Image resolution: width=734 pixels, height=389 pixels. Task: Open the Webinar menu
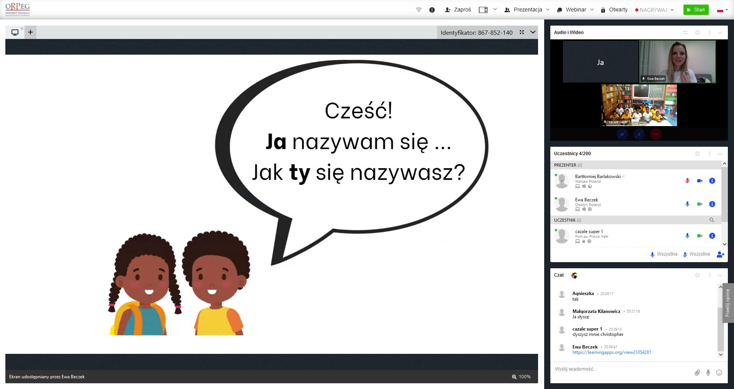coord(575,10)
